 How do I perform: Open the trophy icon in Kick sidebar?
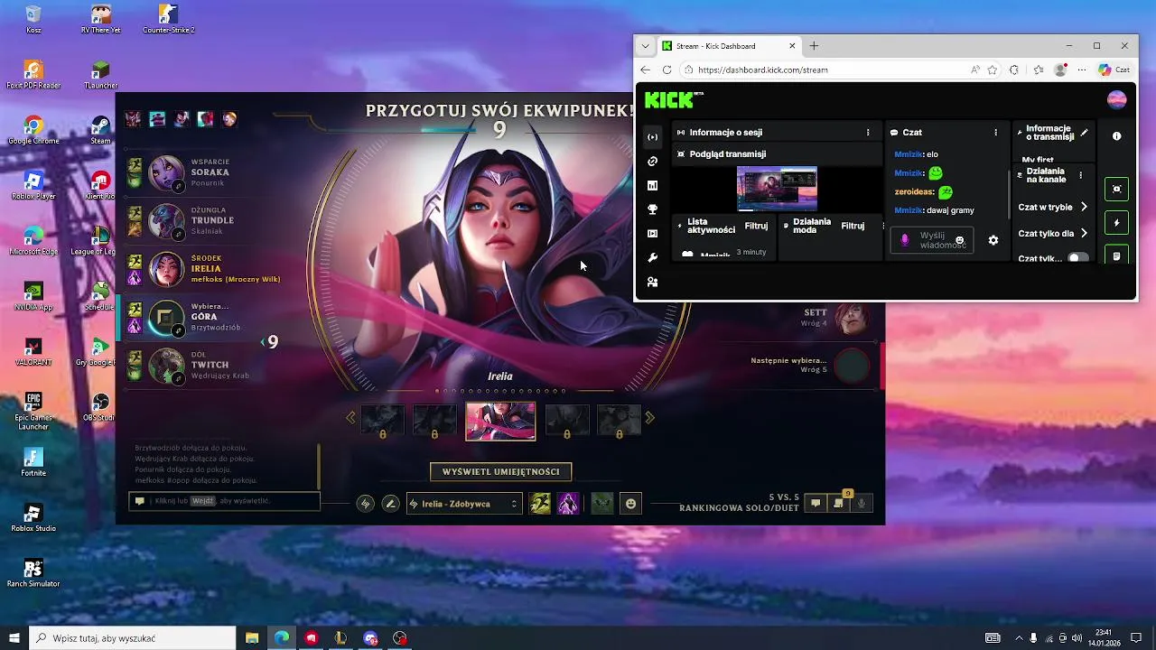(653, 209)
